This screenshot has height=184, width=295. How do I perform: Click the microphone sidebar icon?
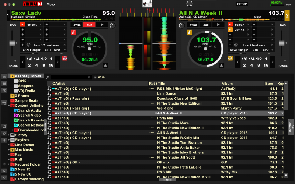(x=4, y=140)
